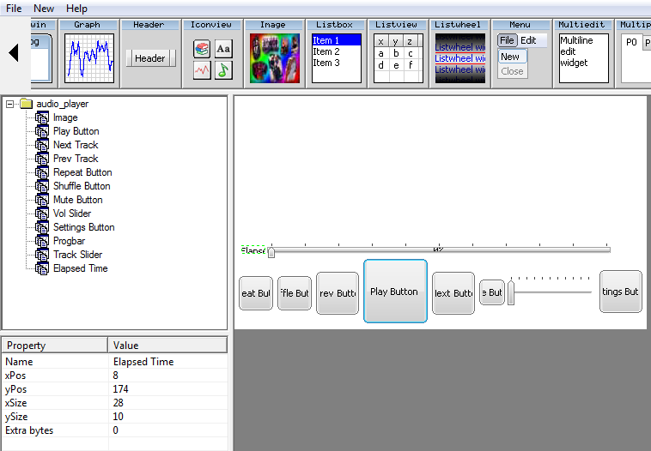Open the Help menu
The height and width of the screenshot is (451, 651).
coord(76,8)
